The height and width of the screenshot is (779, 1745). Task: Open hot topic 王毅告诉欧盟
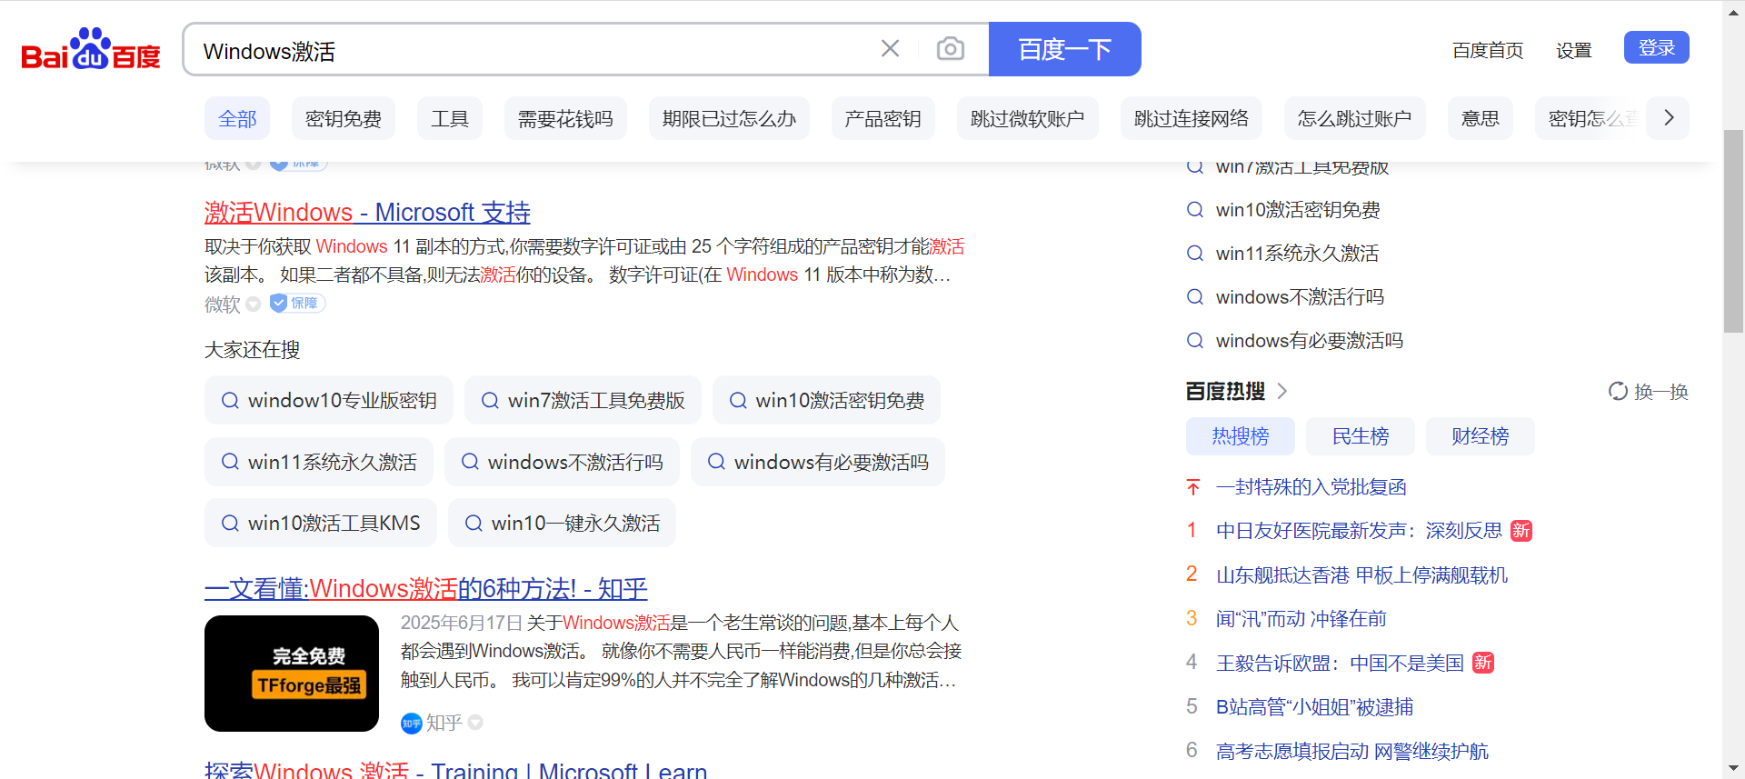click(1340, 664)
